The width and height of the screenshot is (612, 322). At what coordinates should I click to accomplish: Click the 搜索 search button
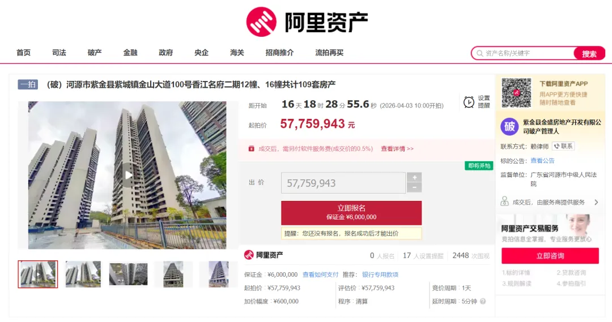pos(589,53)
